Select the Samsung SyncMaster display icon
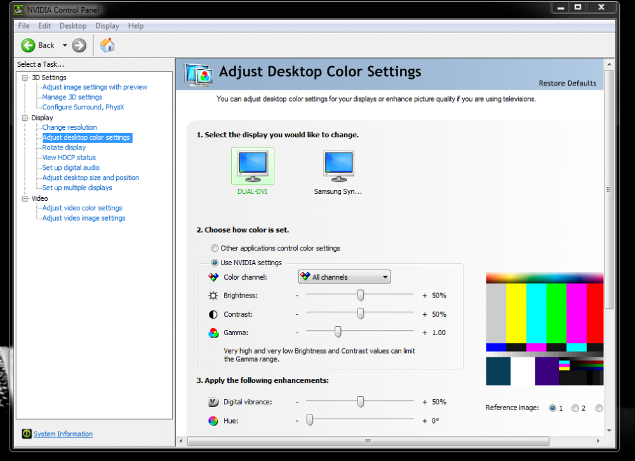Screen dimensions: 635x461 pyautogui.click(x=338, y=167)
